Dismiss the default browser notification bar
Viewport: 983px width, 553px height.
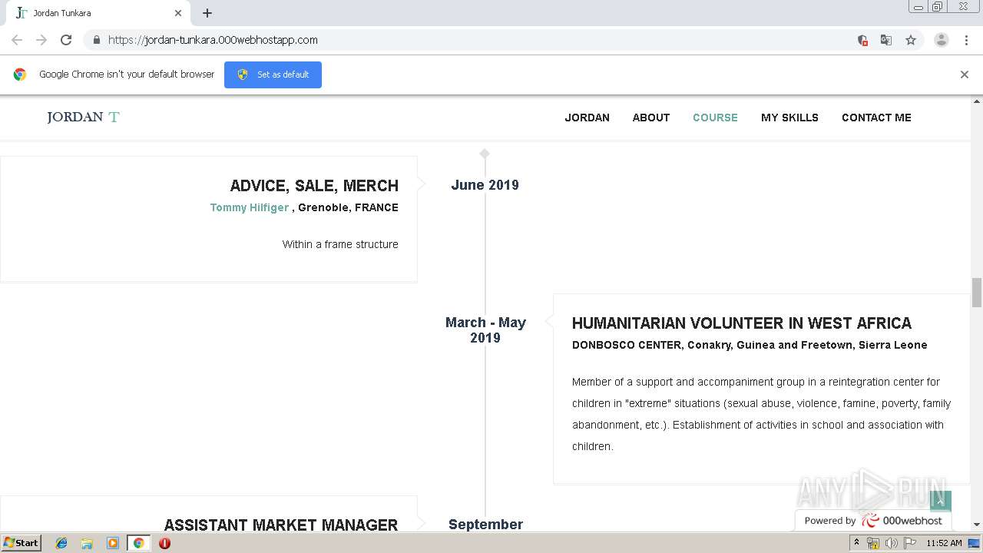pyautogui.click(x=965, y=75)
